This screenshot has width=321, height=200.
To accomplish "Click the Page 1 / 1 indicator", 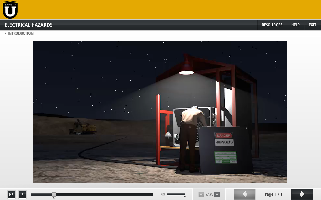I will [273, 194].
